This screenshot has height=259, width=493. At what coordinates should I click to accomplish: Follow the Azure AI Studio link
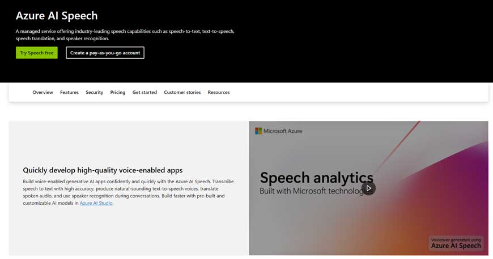click(96, 203)
